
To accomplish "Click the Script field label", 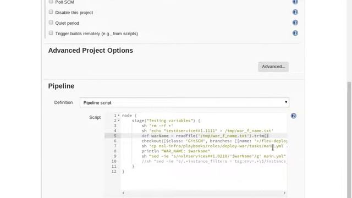I will click(95, 117).
